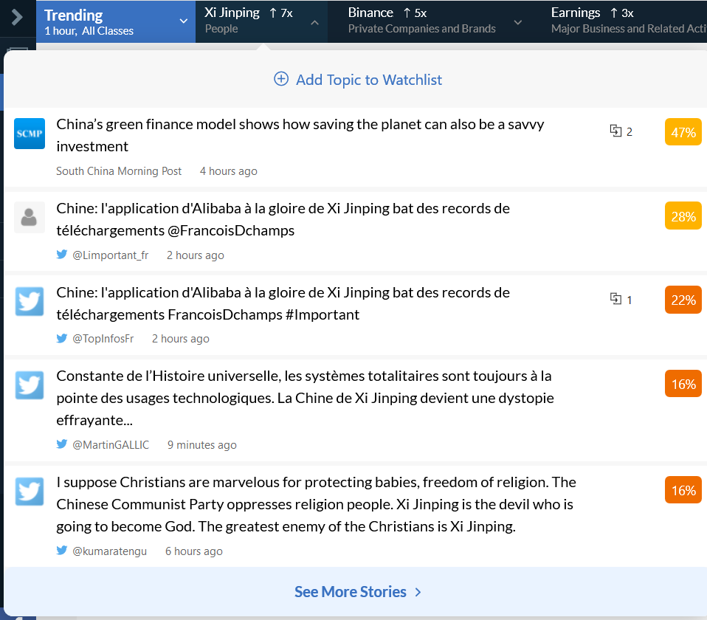Expand the sidebar with the chevron arrow

tap(17, 18)
